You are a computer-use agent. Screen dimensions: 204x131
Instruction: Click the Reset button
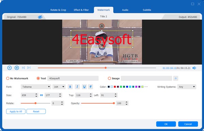click(36, 111)
